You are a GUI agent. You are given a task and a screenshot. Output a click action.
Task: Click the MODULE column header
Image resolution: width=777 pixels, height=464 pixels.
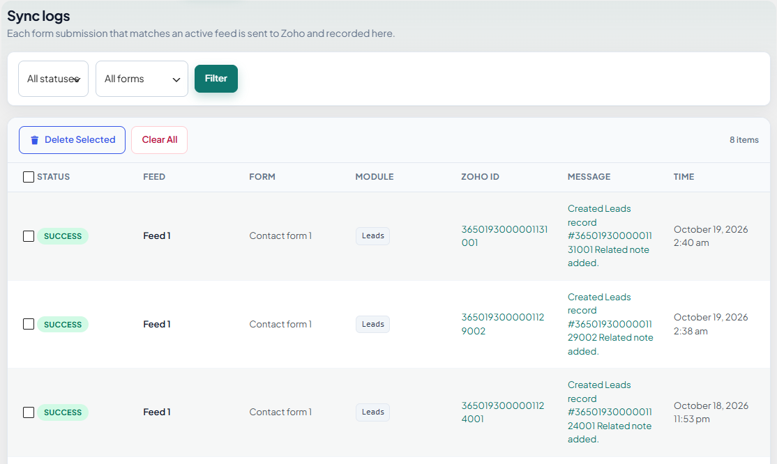374,177
